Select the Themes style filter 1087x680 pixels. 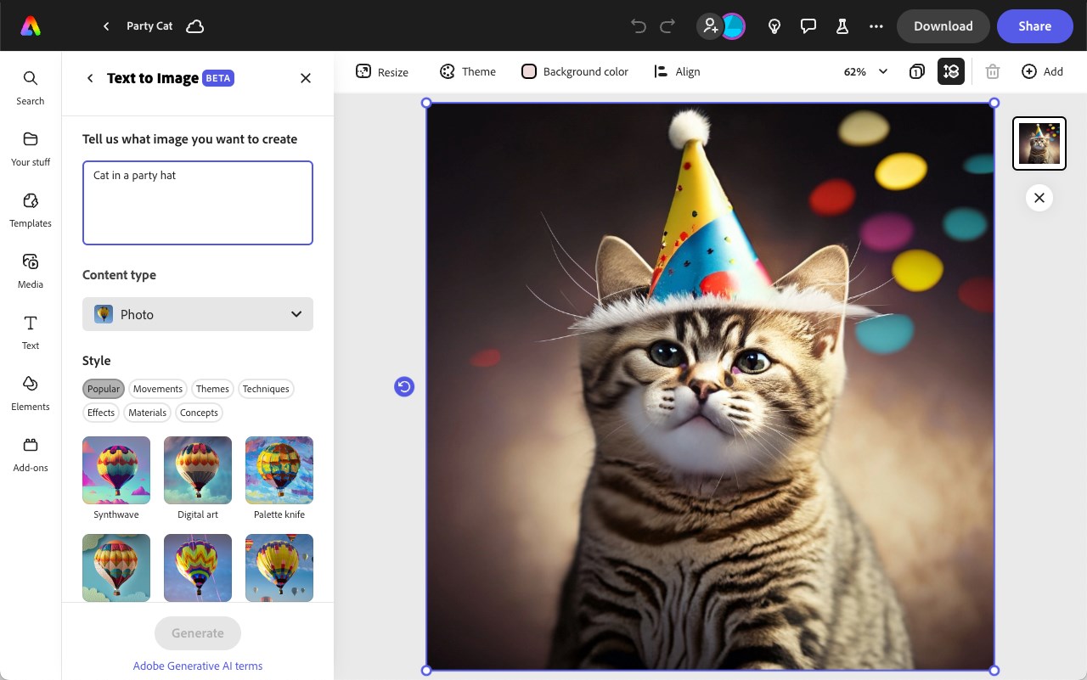(212, 389)
